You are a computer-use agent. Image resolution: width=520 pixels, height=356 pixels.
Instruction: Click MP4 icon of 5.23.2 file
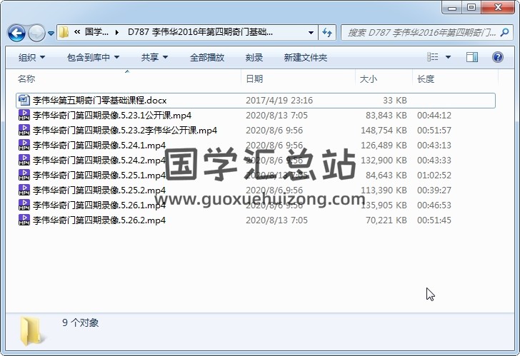point(24,130)
